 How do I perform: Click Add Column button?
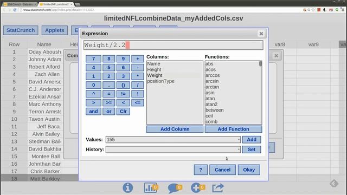pyautogui.click(x=175, y=129)
